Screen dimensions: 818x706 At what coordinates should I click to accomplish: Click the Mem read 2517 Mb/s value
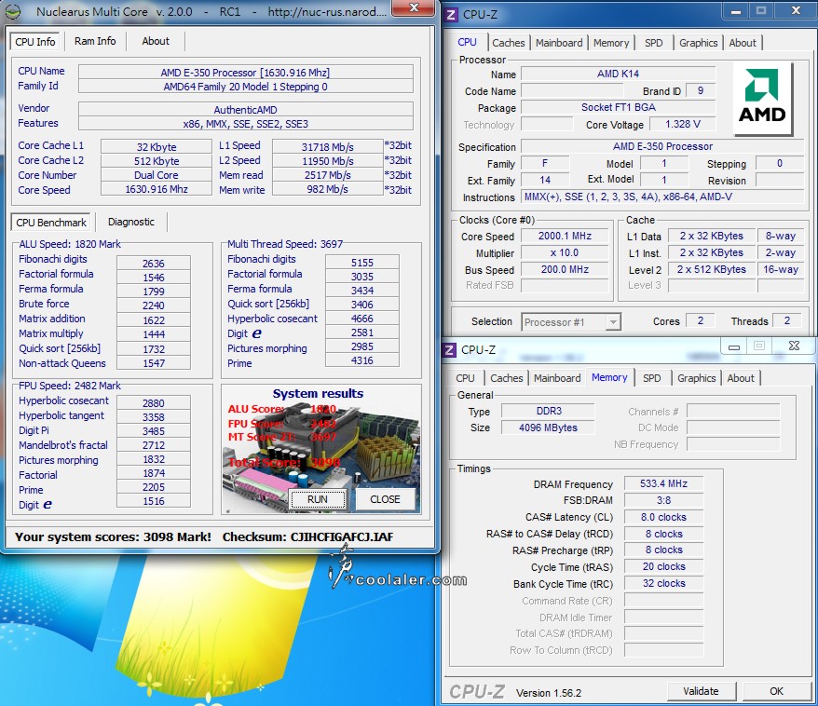[327, 175]
